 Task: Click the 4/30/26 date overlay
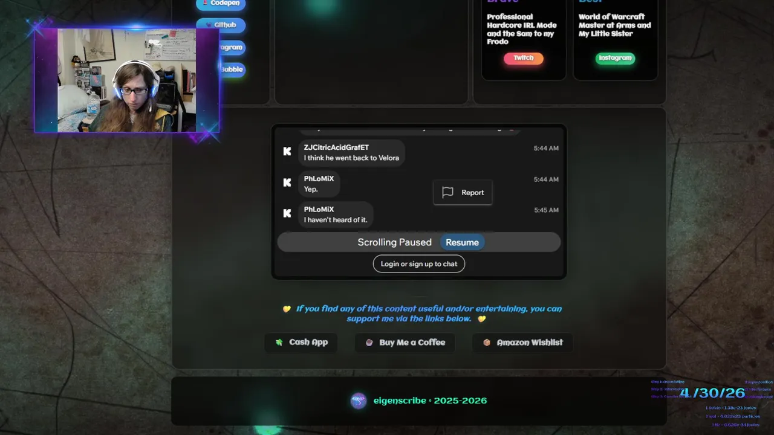(x=712, y=393)
